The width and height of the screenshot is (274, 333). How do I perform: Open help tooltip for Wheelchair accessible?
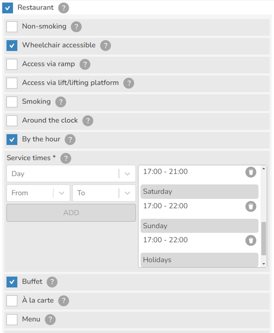tap(105, 46)
